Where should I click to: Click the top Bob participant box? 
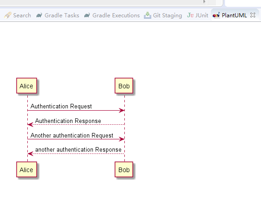(124, 86)
